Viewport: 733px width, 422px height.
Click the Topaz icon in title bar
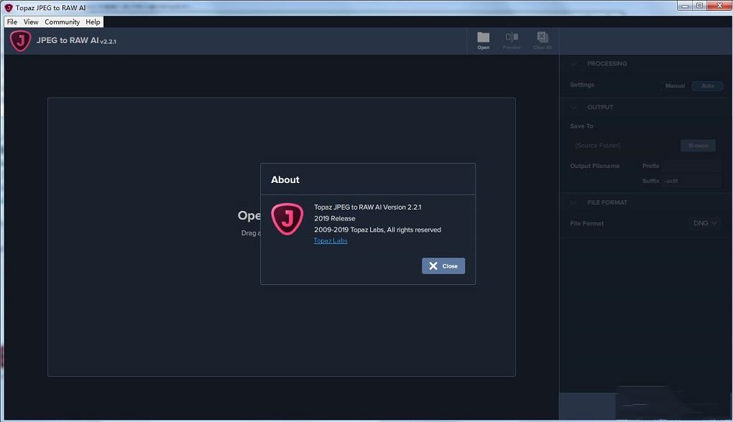pos(9,8)
